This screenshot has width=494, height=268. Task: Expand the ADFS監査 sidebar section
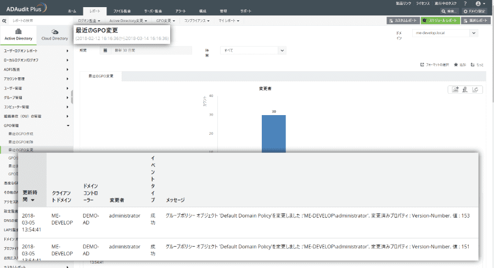click(x=36, y=70)
